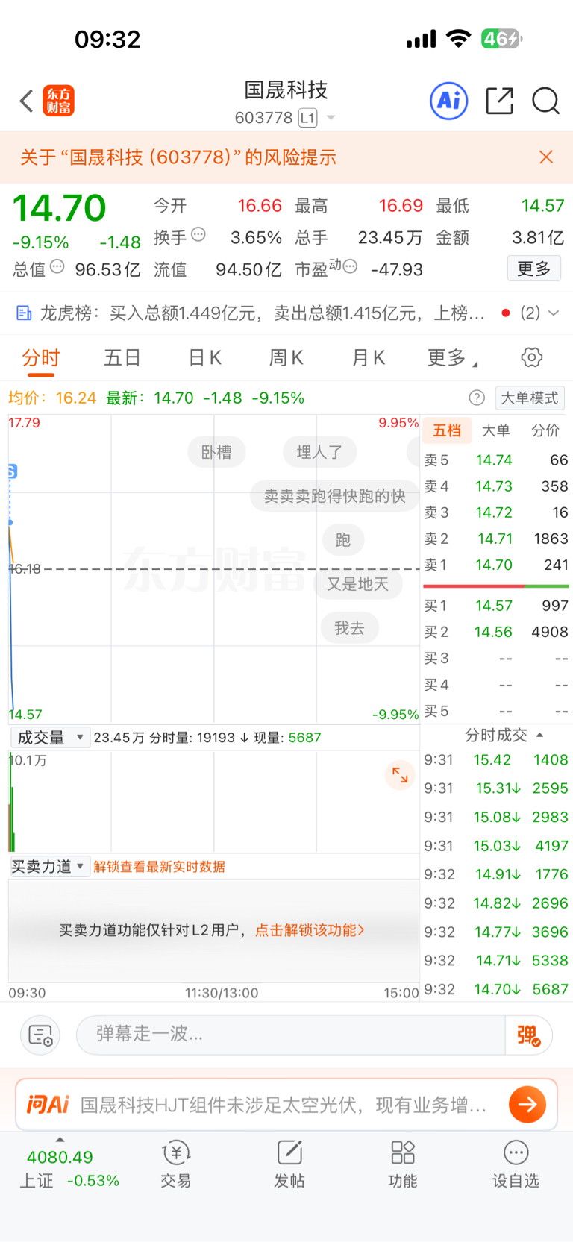Tap 买1 price 14.57 row

496,606
